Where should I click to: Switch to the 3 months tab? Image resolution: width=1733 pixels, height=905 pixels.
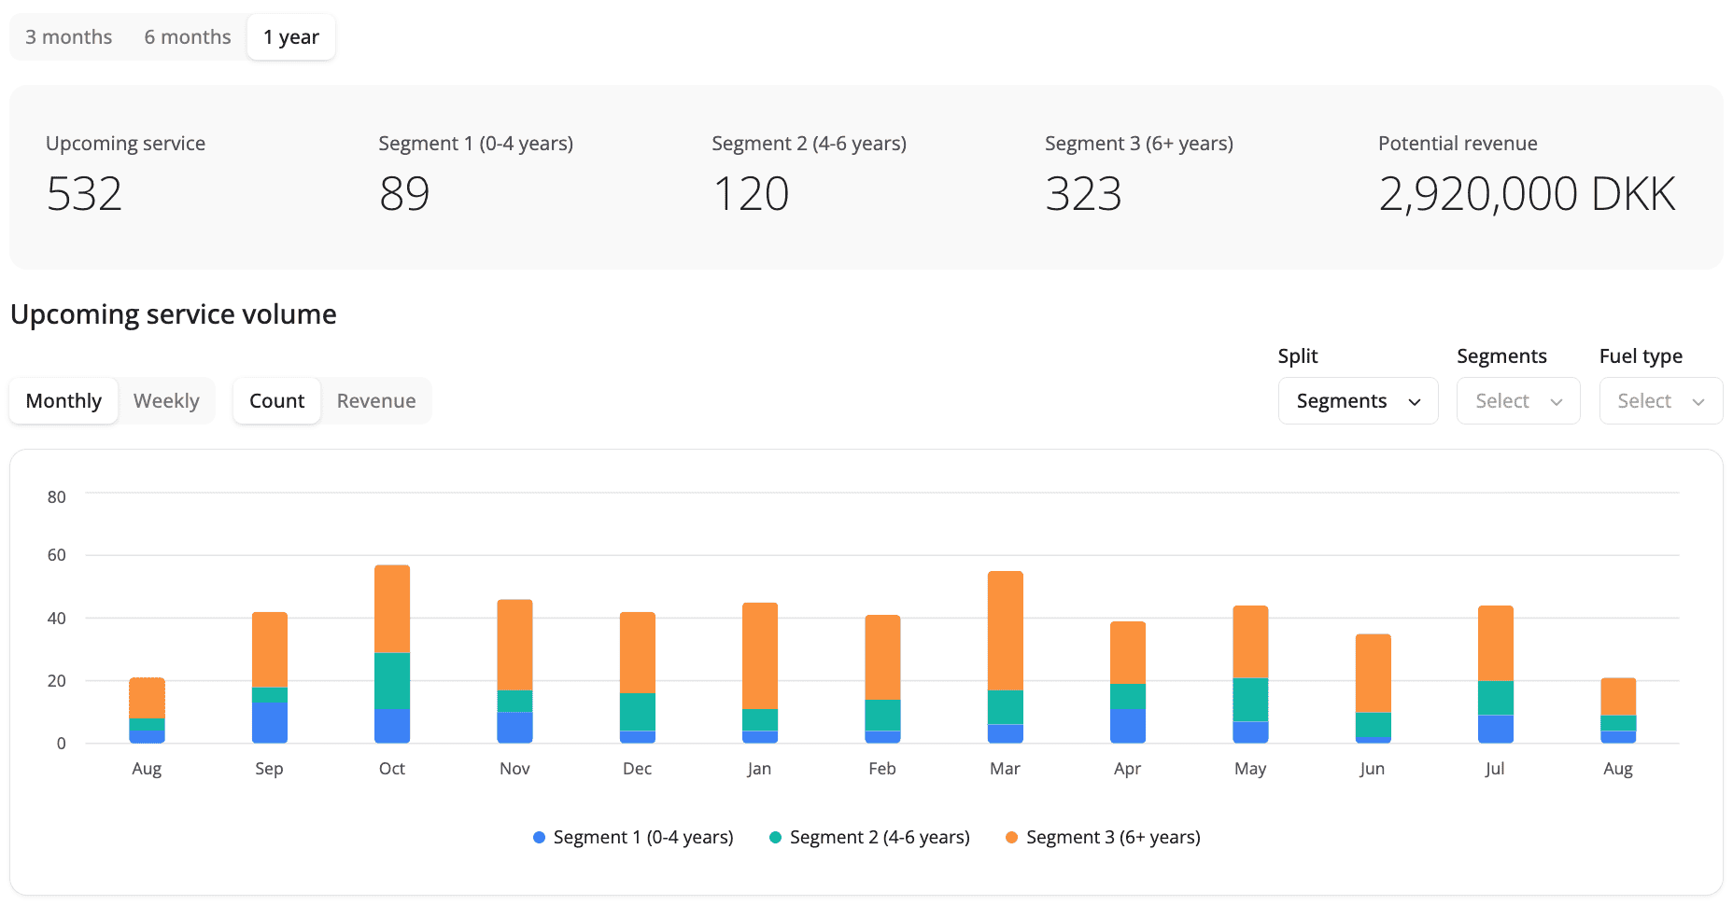pyautogui.click(x=69, y=37)
